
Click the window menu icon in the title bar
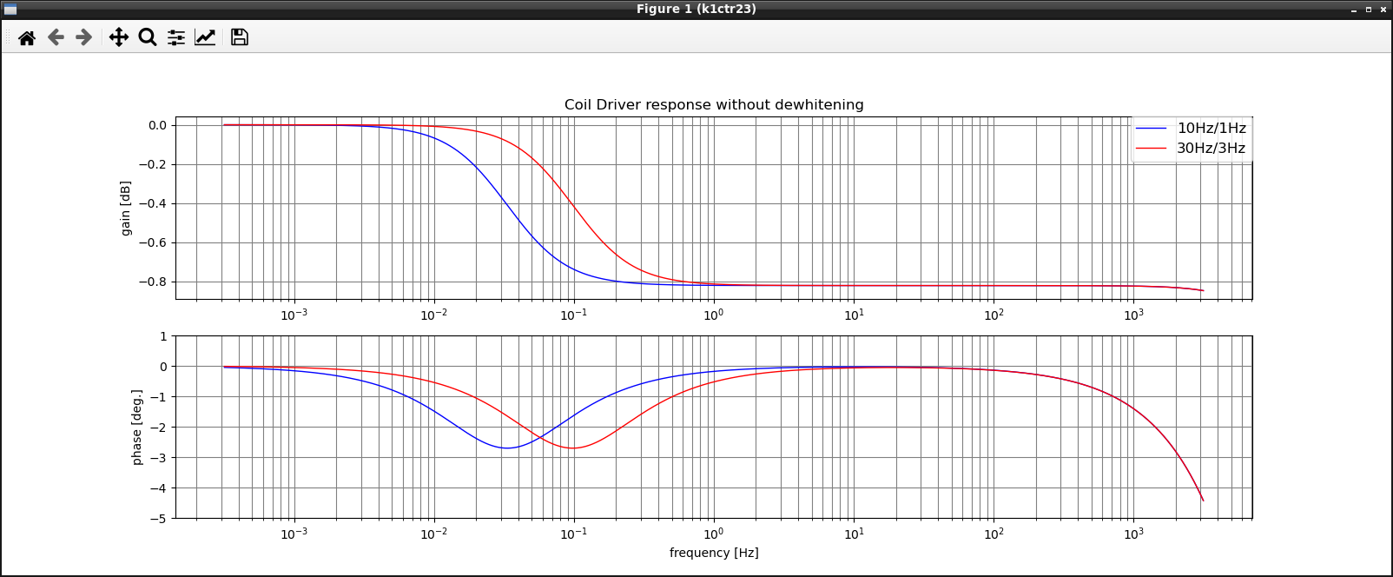tap(10, 10)
